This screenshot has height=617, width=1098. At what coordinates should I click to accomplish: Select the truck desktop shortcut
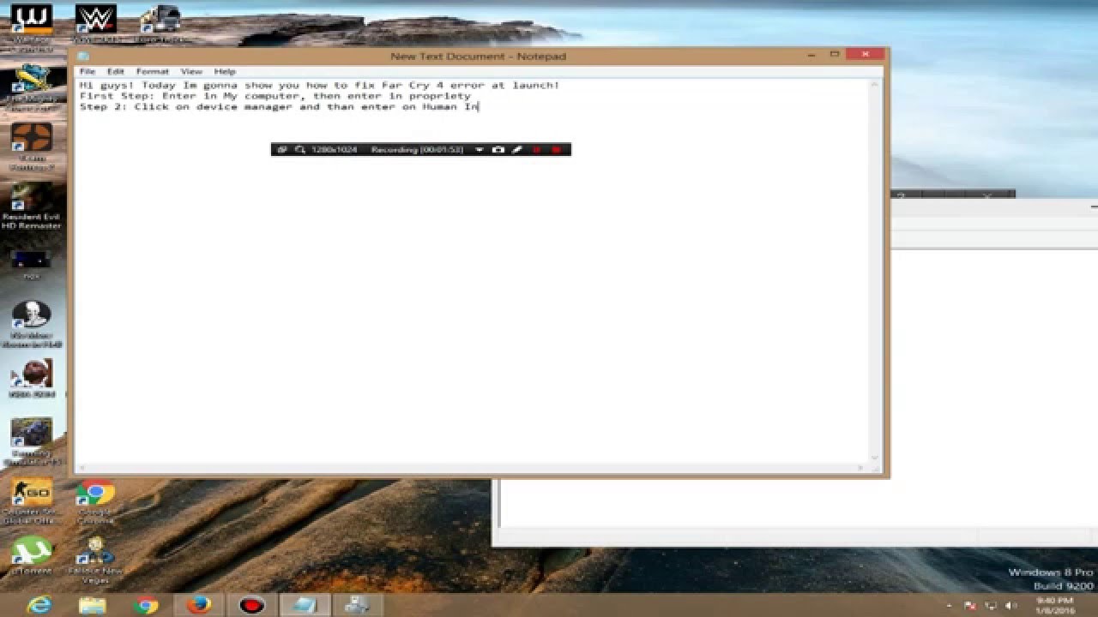[160, 24]
